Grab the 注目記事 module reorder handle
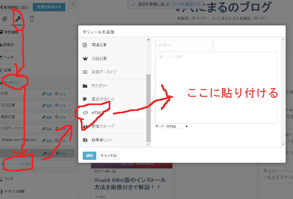293x199 pixels. (x=70, y=105)
